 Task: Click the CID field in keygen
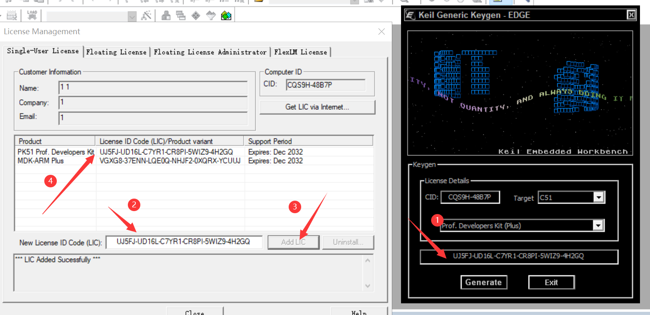coord(470,197)
